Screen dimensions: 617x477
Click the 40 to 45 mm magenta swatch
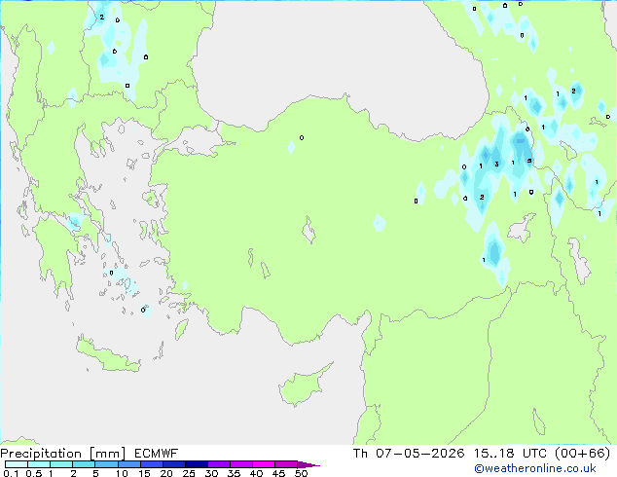264,464
